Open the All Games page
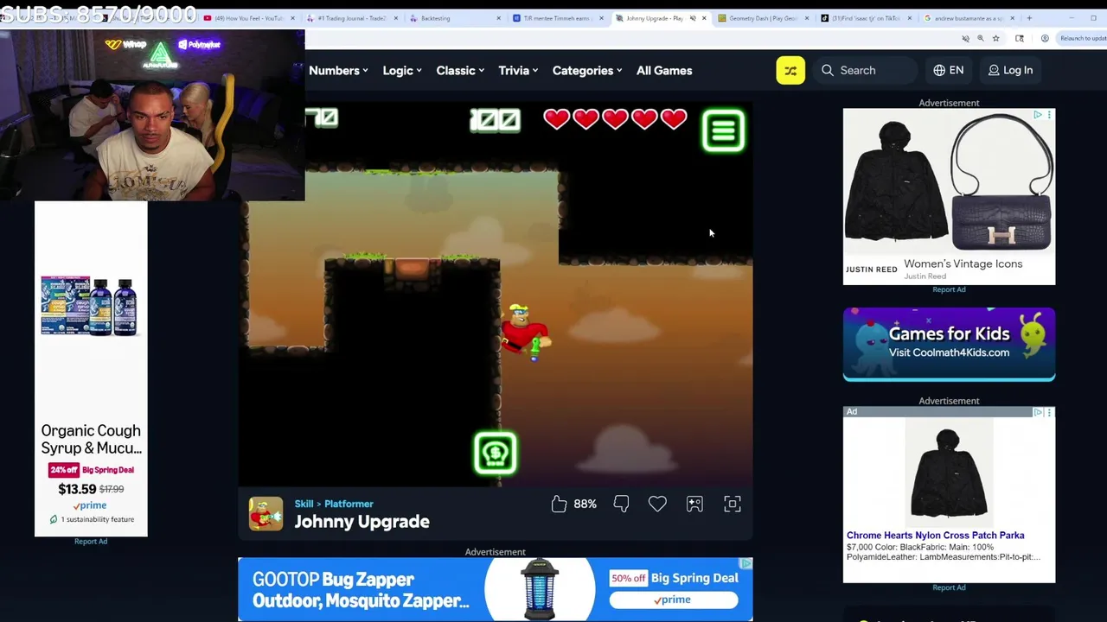The height and width of the screenshot is (622, 1107). coord(664,71)
